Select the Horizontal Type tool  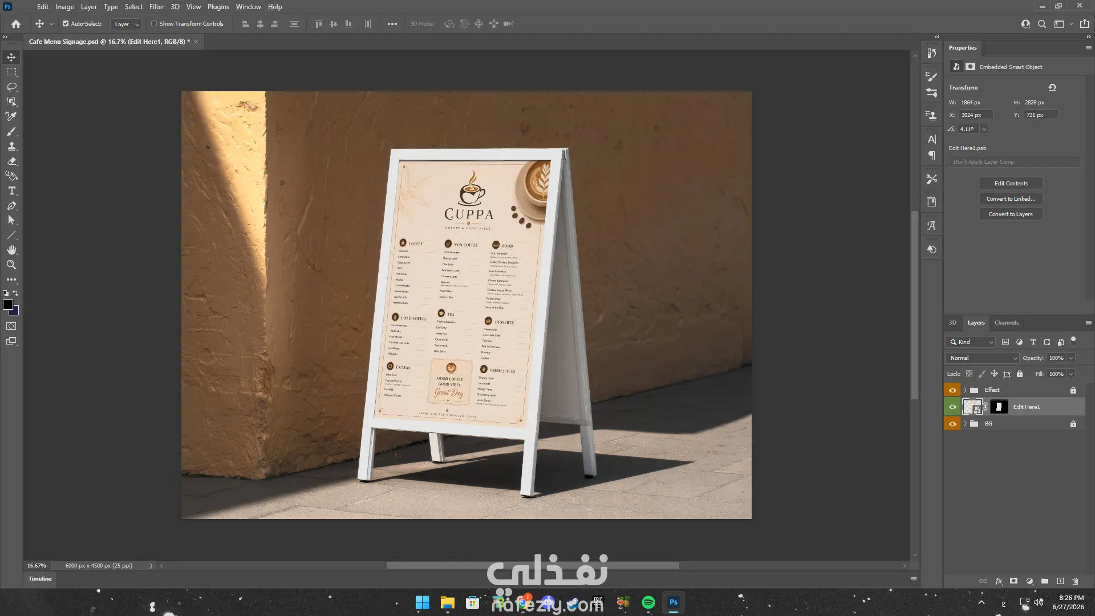pos(11,191)
